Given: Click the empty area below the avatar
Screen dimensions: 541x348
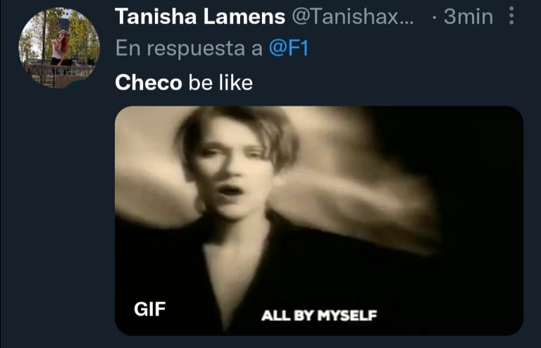Looking at the screenshot, I should coord(58,211).
